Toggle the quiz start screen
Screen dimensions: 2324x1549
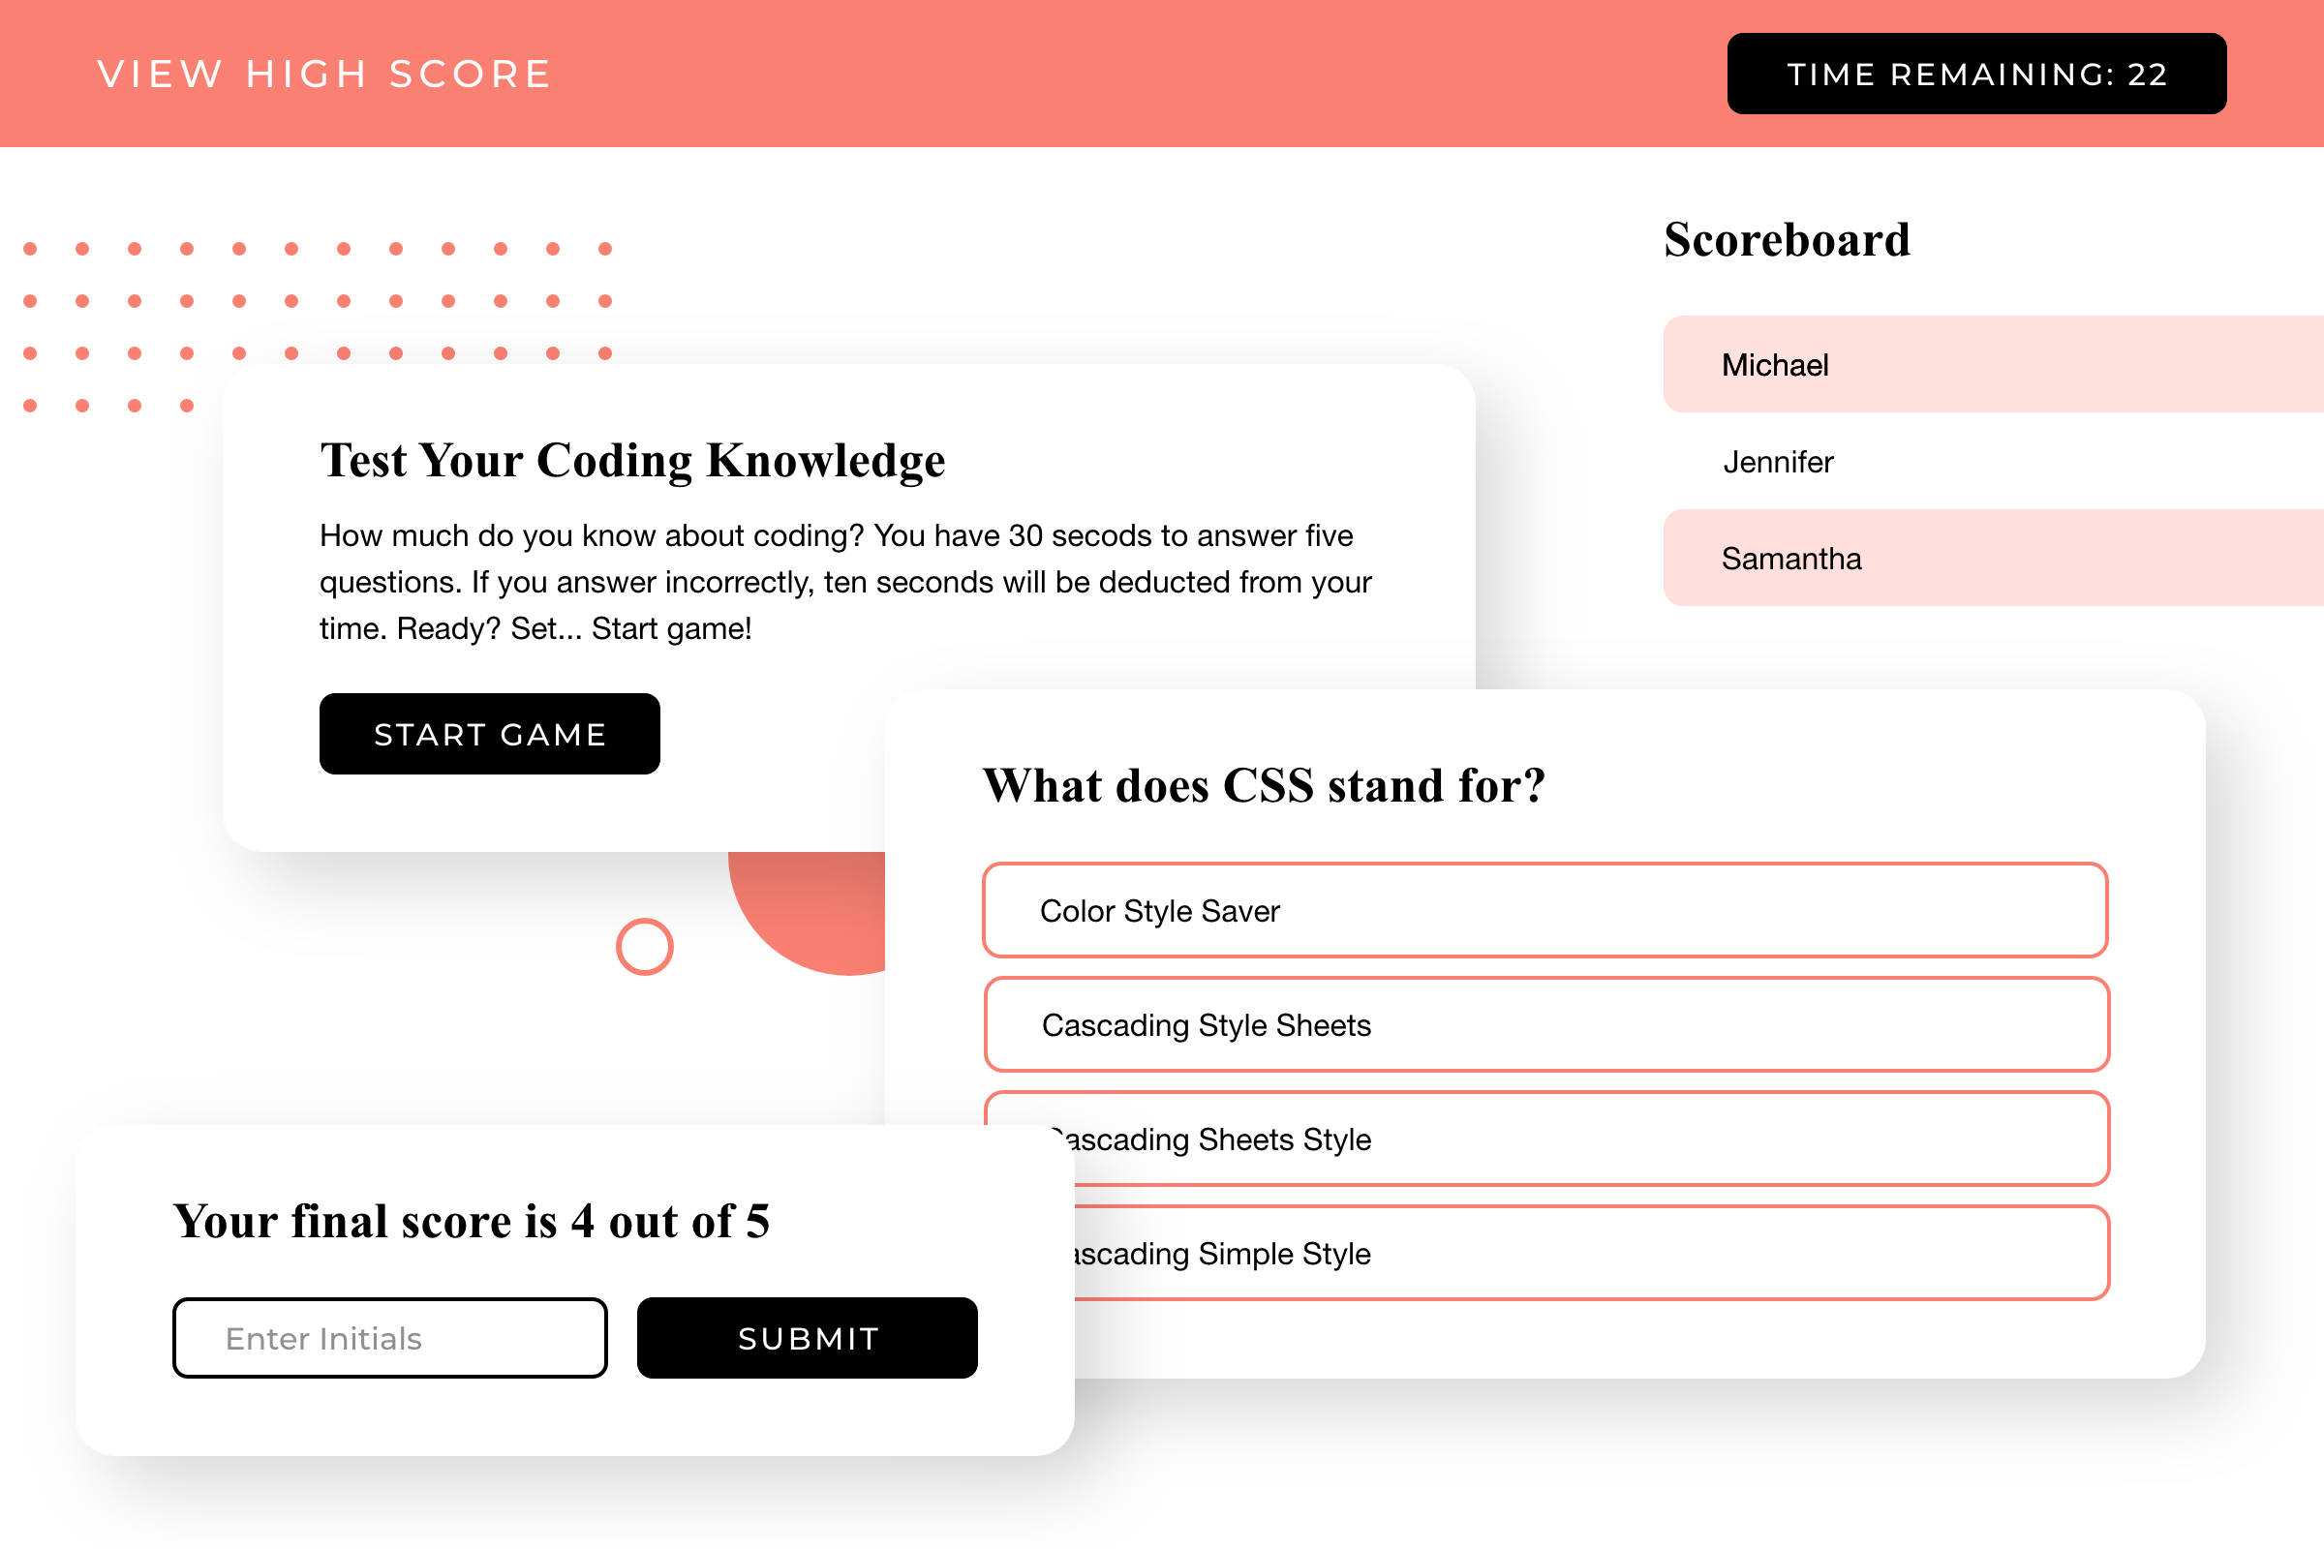[489, 733]
